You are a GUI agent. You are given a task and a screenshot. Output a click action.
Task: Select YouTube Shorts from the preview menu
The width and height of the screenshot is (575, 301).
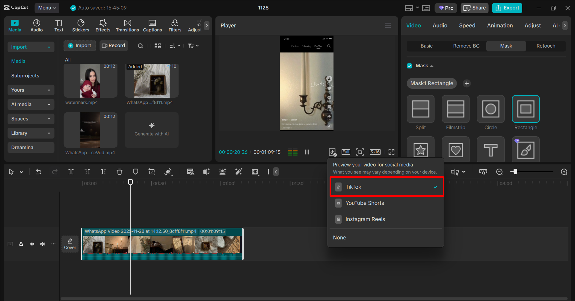pyautogui.click(x=365, y=203)
